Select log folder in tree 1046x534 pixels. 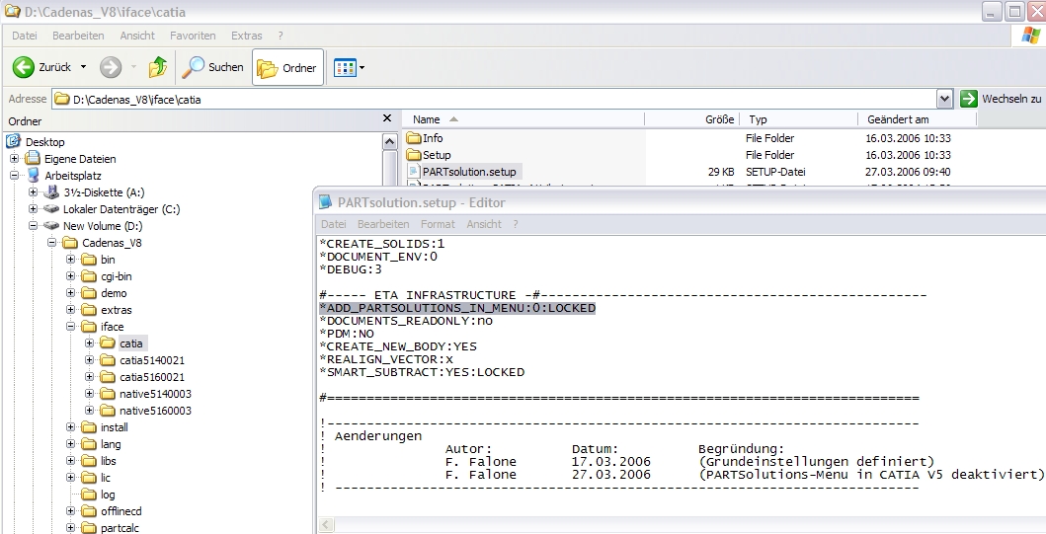[x=108, y=495]
